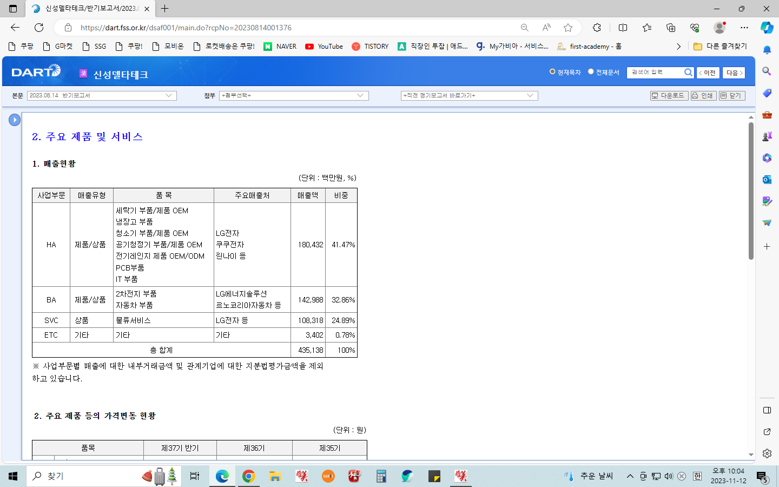779x487 pixels.
Task: Click the browser back arrow
Action: tap(15, 28)
